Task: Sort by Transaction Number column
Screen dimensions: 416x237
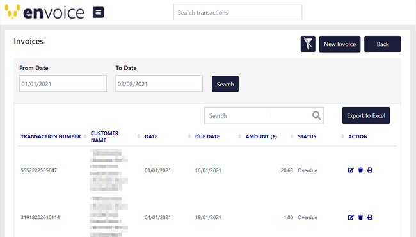Action: (51, 136)
